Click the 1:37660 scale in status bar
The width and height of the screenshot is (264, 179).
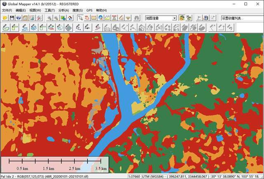coord(134,176)
